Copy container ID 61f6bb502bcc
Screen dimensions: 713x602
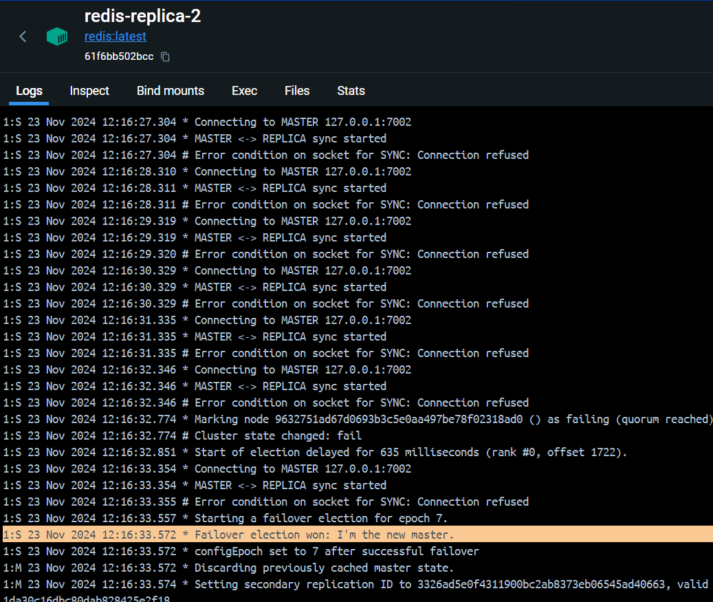[166, 57]
